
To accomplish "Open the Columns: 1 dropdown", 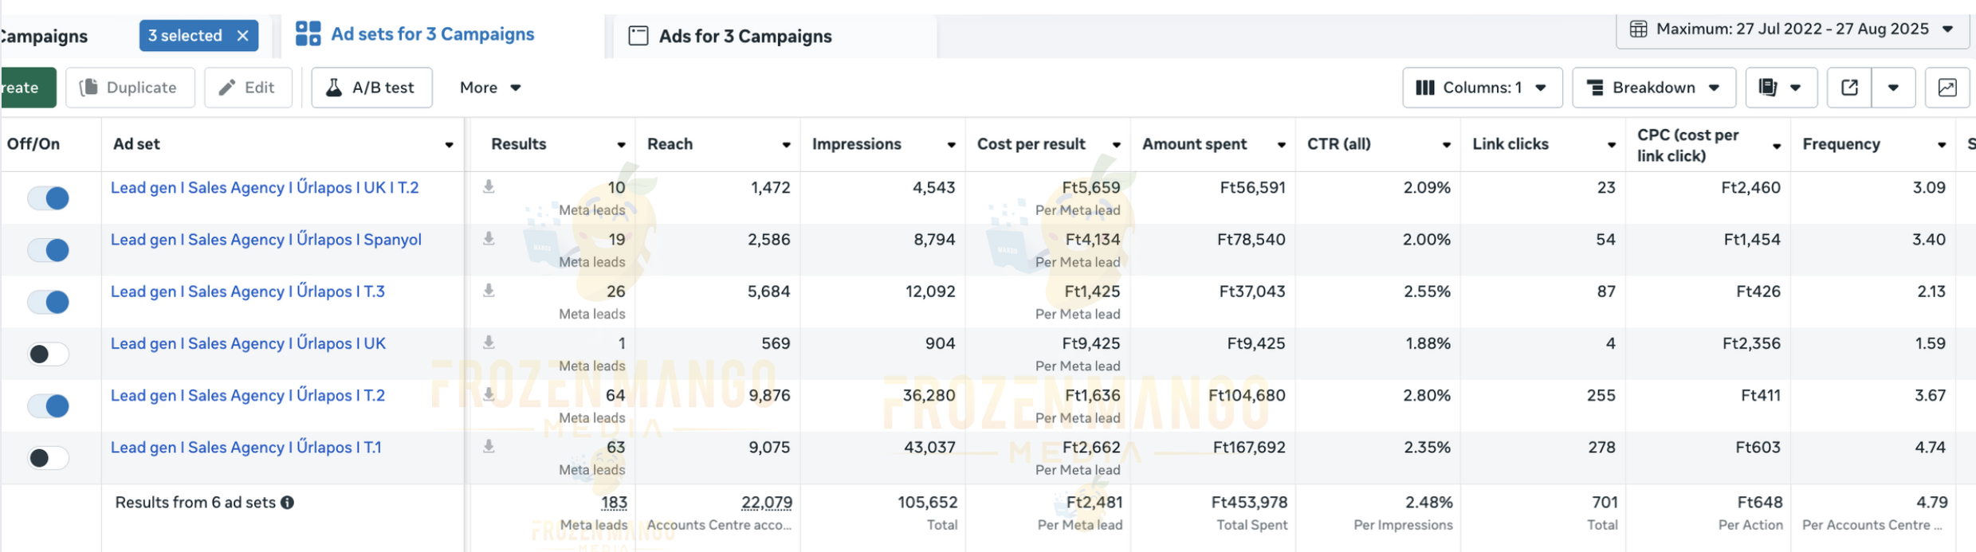I will pyautogui.click(x=1481, y=88).
